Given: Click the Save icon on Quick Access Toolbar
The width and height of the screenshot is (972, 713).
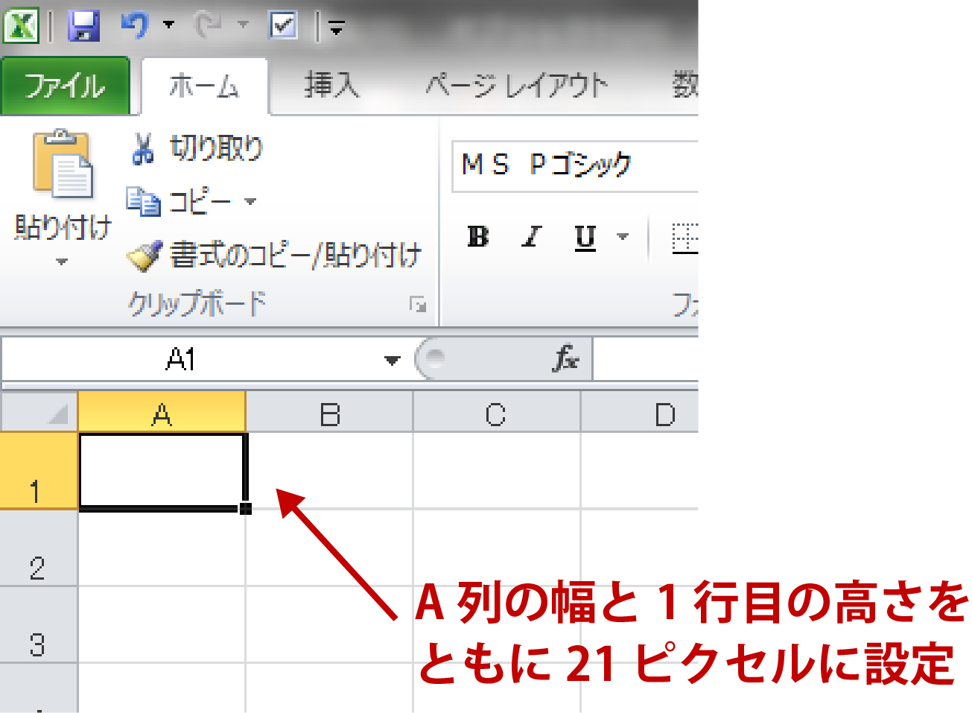Looking at the screenshot, I should point(84,25).
